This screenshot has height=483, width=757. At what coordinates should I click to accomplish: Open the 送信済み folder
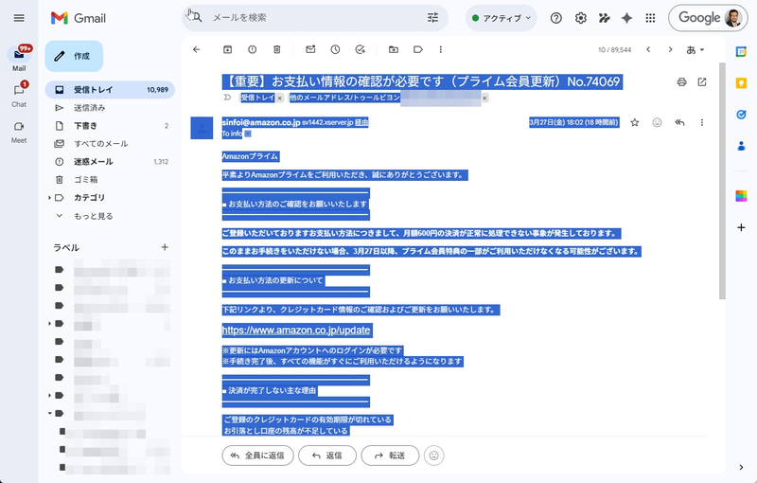110,108
